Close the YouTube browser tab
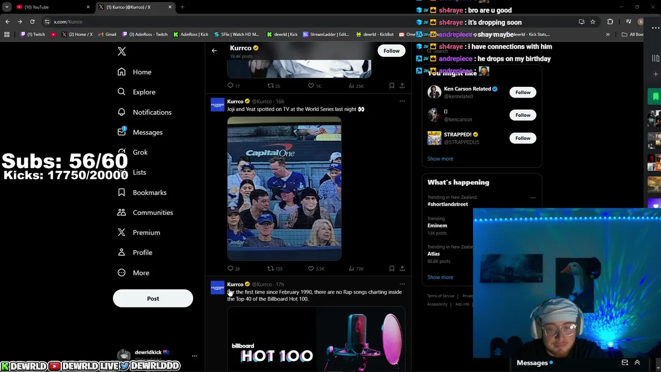The height and width of the screenshot is (372, 661). pyautogui.click(x=88, y=7)
